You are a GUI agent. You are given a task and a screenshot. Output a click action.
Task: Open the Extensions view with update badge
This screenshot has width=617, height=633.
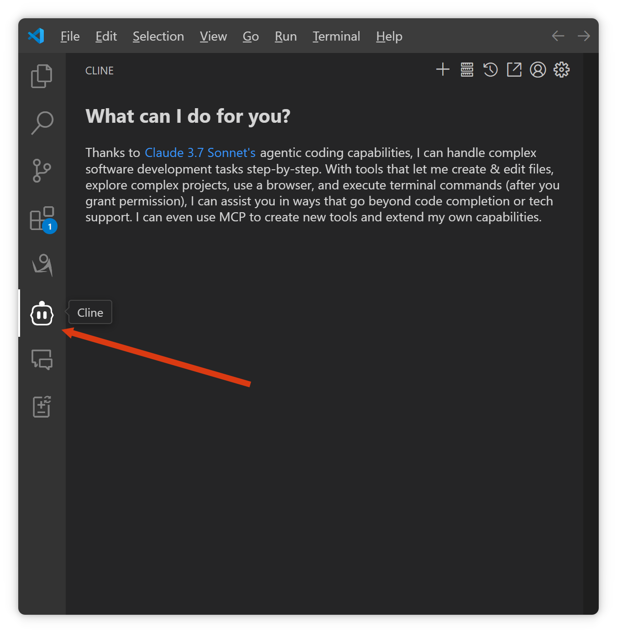point(42,218)
